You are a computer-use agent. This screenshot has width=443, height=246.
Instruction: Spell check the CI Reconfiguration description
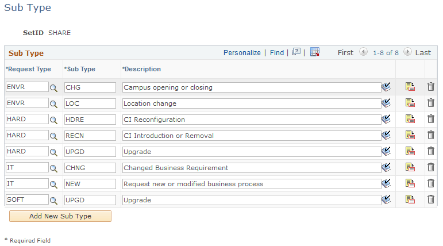(x=386, y=120)
